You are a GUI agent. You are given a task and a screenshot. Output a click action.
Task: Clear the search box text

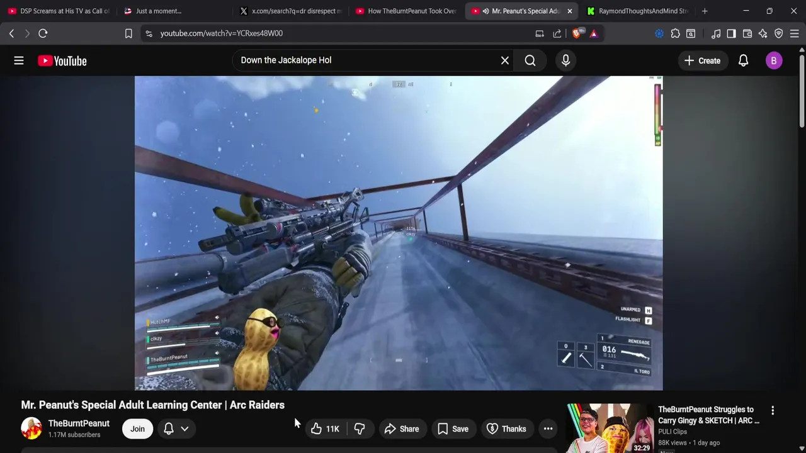[504, 60]
